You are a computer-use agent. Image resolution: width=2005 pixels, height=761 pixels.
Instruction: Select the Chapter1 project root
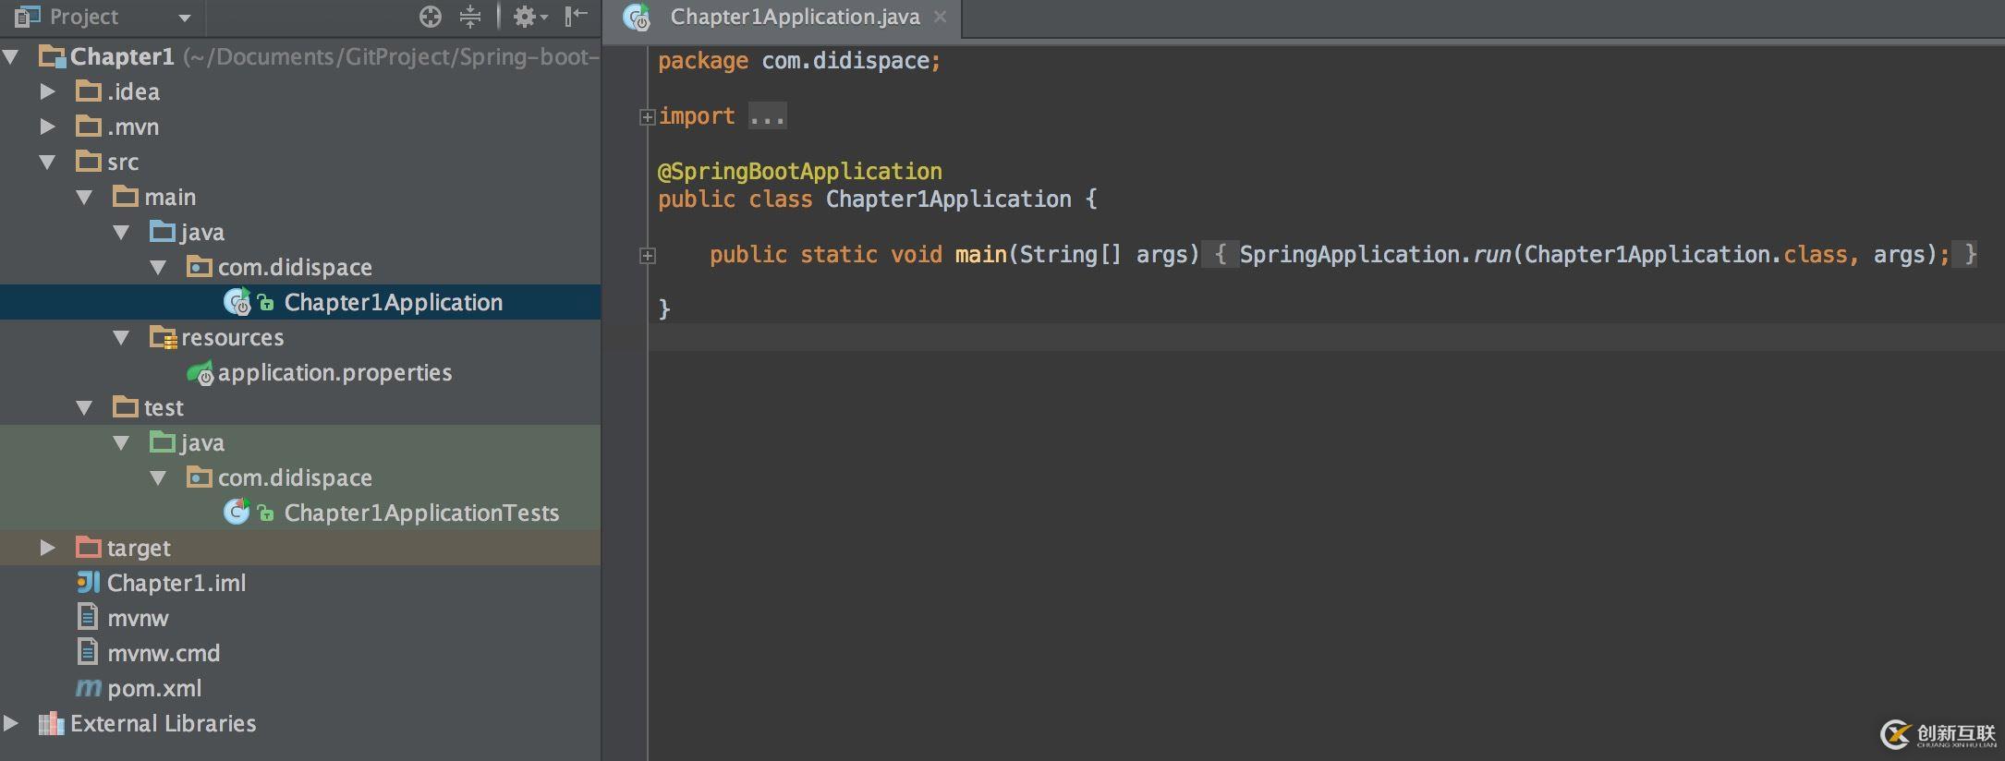[x=300, y=56]
